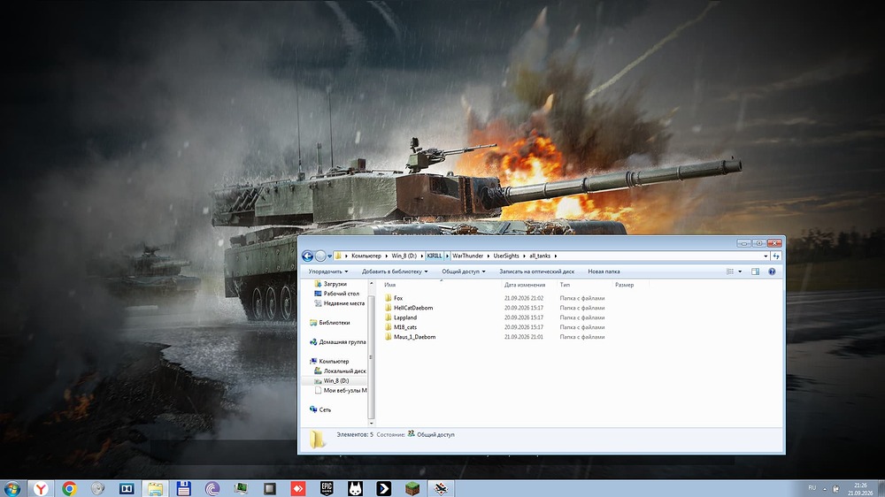Viewport: 885px width, 497px height.
Task: Open the red AnyDesk taskbar icon
Action: click(298, 488)
